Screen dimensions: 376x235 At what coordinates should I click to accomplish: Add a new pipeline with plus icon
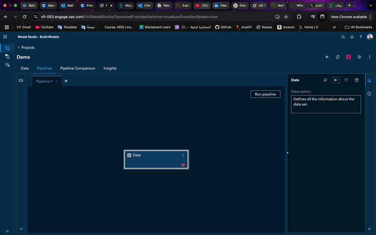click(x=66, y=81)
